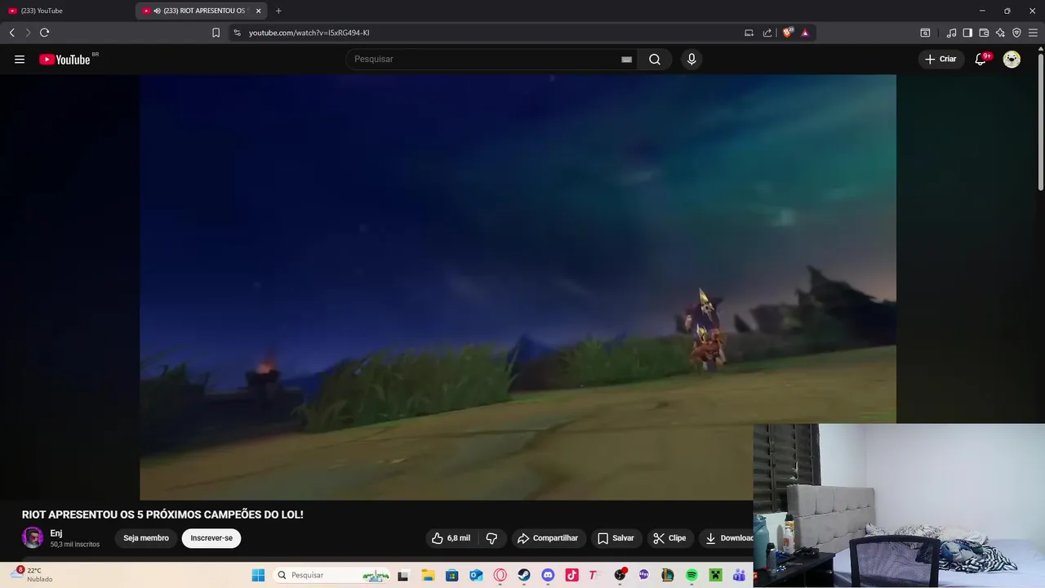
Task: Open the account avatar menu
Action: pos(1012,59)
